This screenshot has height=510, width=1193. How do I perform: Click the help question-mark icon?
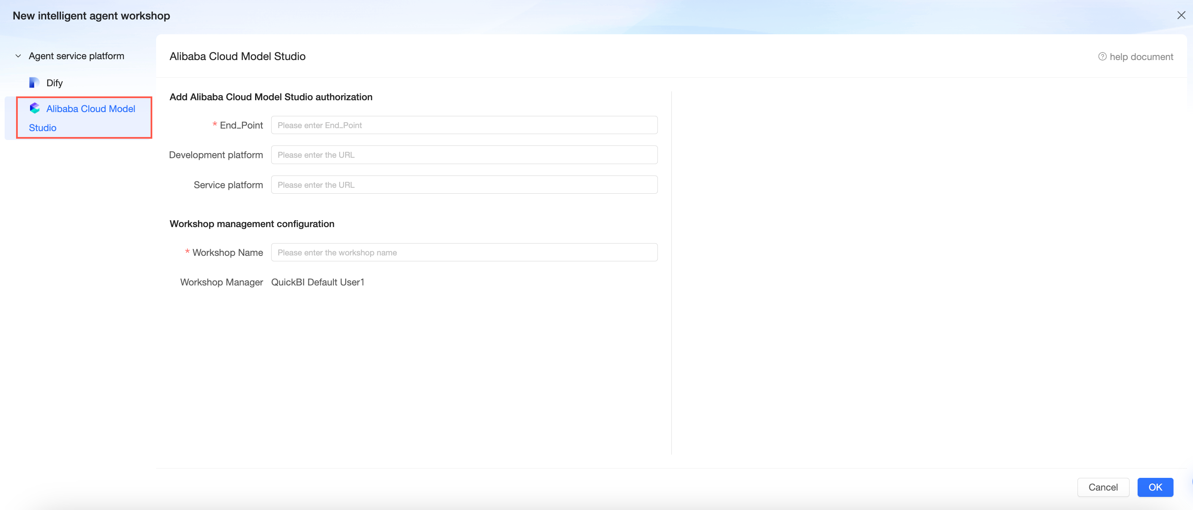point(1102,57)
